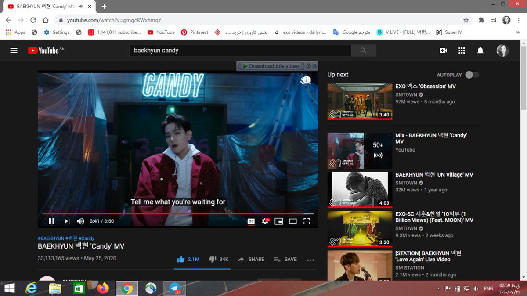Open the Mix - BAEKHYUN 'Candy' MV playlist
Screen dimensions: 527x296
pyautogui.click(x=431, y=138)
